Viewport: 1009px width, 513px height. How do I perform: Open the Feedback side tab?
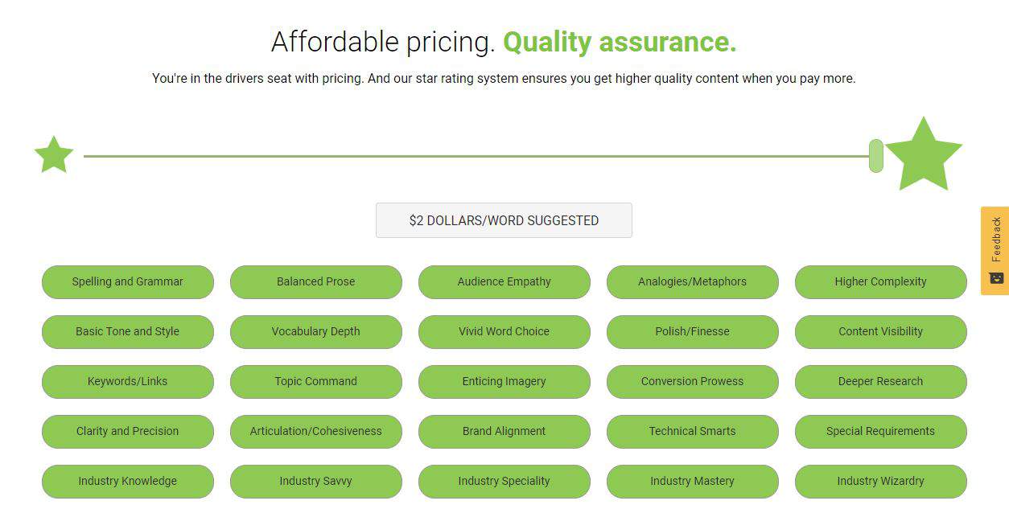click(995, 251)
